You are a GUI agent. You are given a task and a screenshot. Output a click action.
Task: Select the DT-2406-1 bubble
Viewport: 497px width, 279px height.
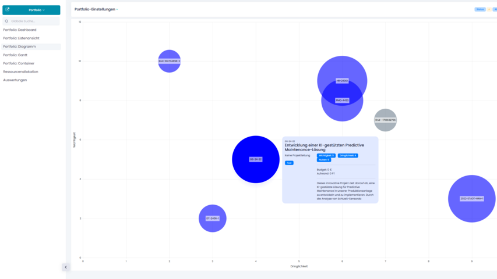point(212,219)
